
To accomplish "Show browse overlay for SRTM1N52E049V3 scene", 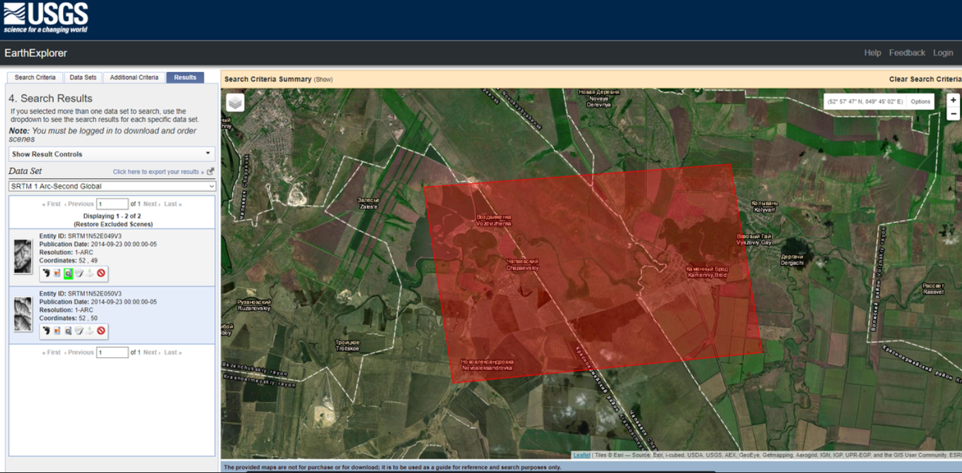I will [57, 273].
